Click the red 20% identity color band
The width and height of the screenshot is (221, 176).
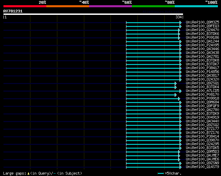25,6
